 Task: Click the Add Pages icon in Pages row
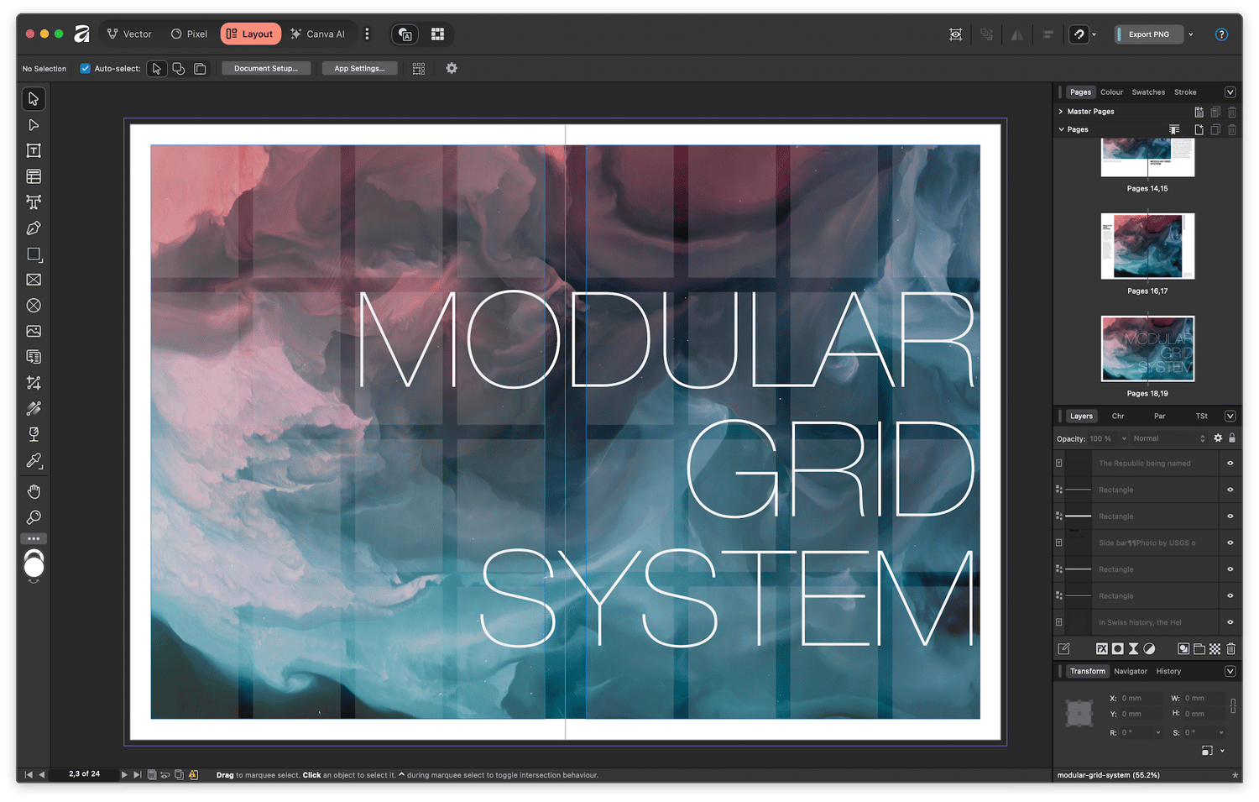tap(1199, 129)
